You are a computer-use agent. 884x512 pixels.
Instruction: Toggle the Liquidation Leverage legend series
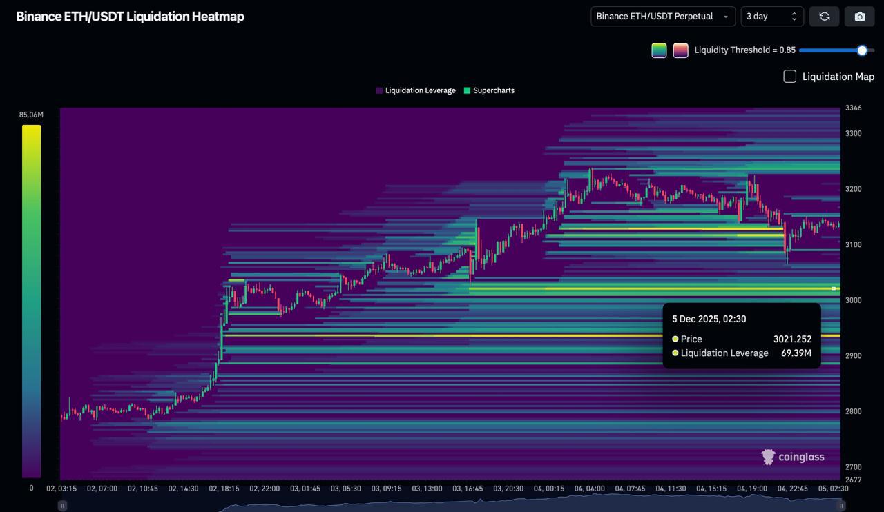click(416, 90)
